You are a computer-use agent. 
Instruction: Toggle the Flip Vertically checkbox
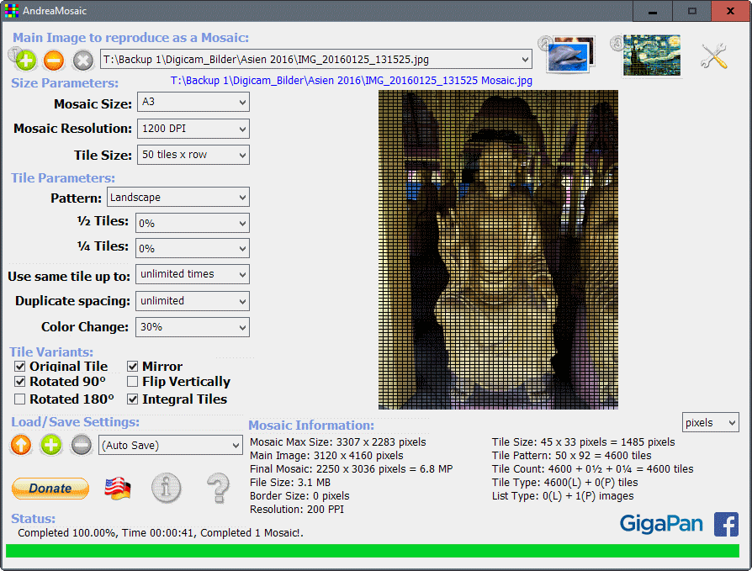click(x=133, y=383)
